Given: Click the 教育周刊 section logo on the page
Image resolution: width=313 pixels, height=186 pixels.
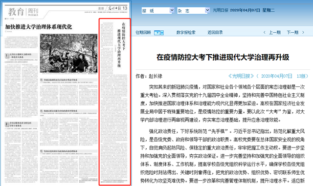Looking at the screenshot, I should [23, 12].
